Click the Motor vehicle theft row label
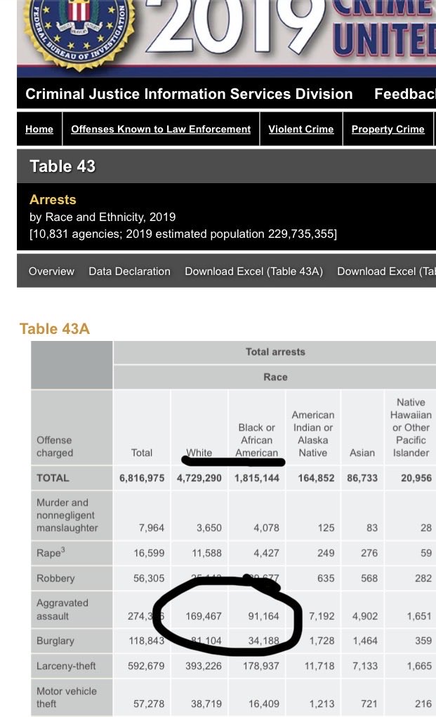The width and height of the screenshot is (436, 717). [66, 697]
